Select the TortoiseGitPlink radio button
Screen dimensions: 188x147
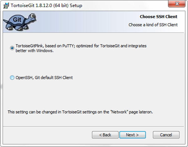(x=12, y=48)
